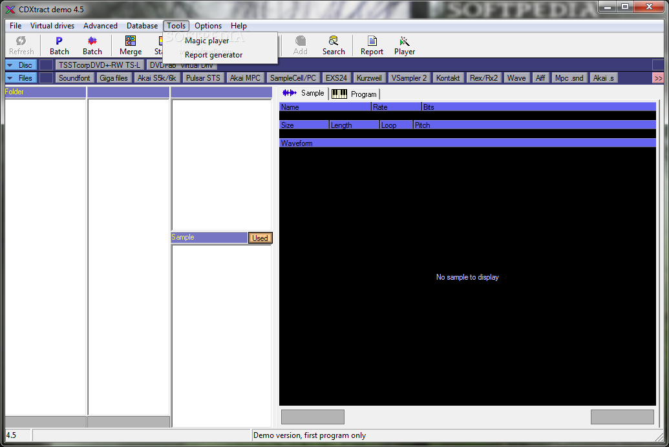Image resolution: width=669 pixels, height=447 pixels.
Task: Click the 4.5 version status field
Action: [x=17, y=435]
